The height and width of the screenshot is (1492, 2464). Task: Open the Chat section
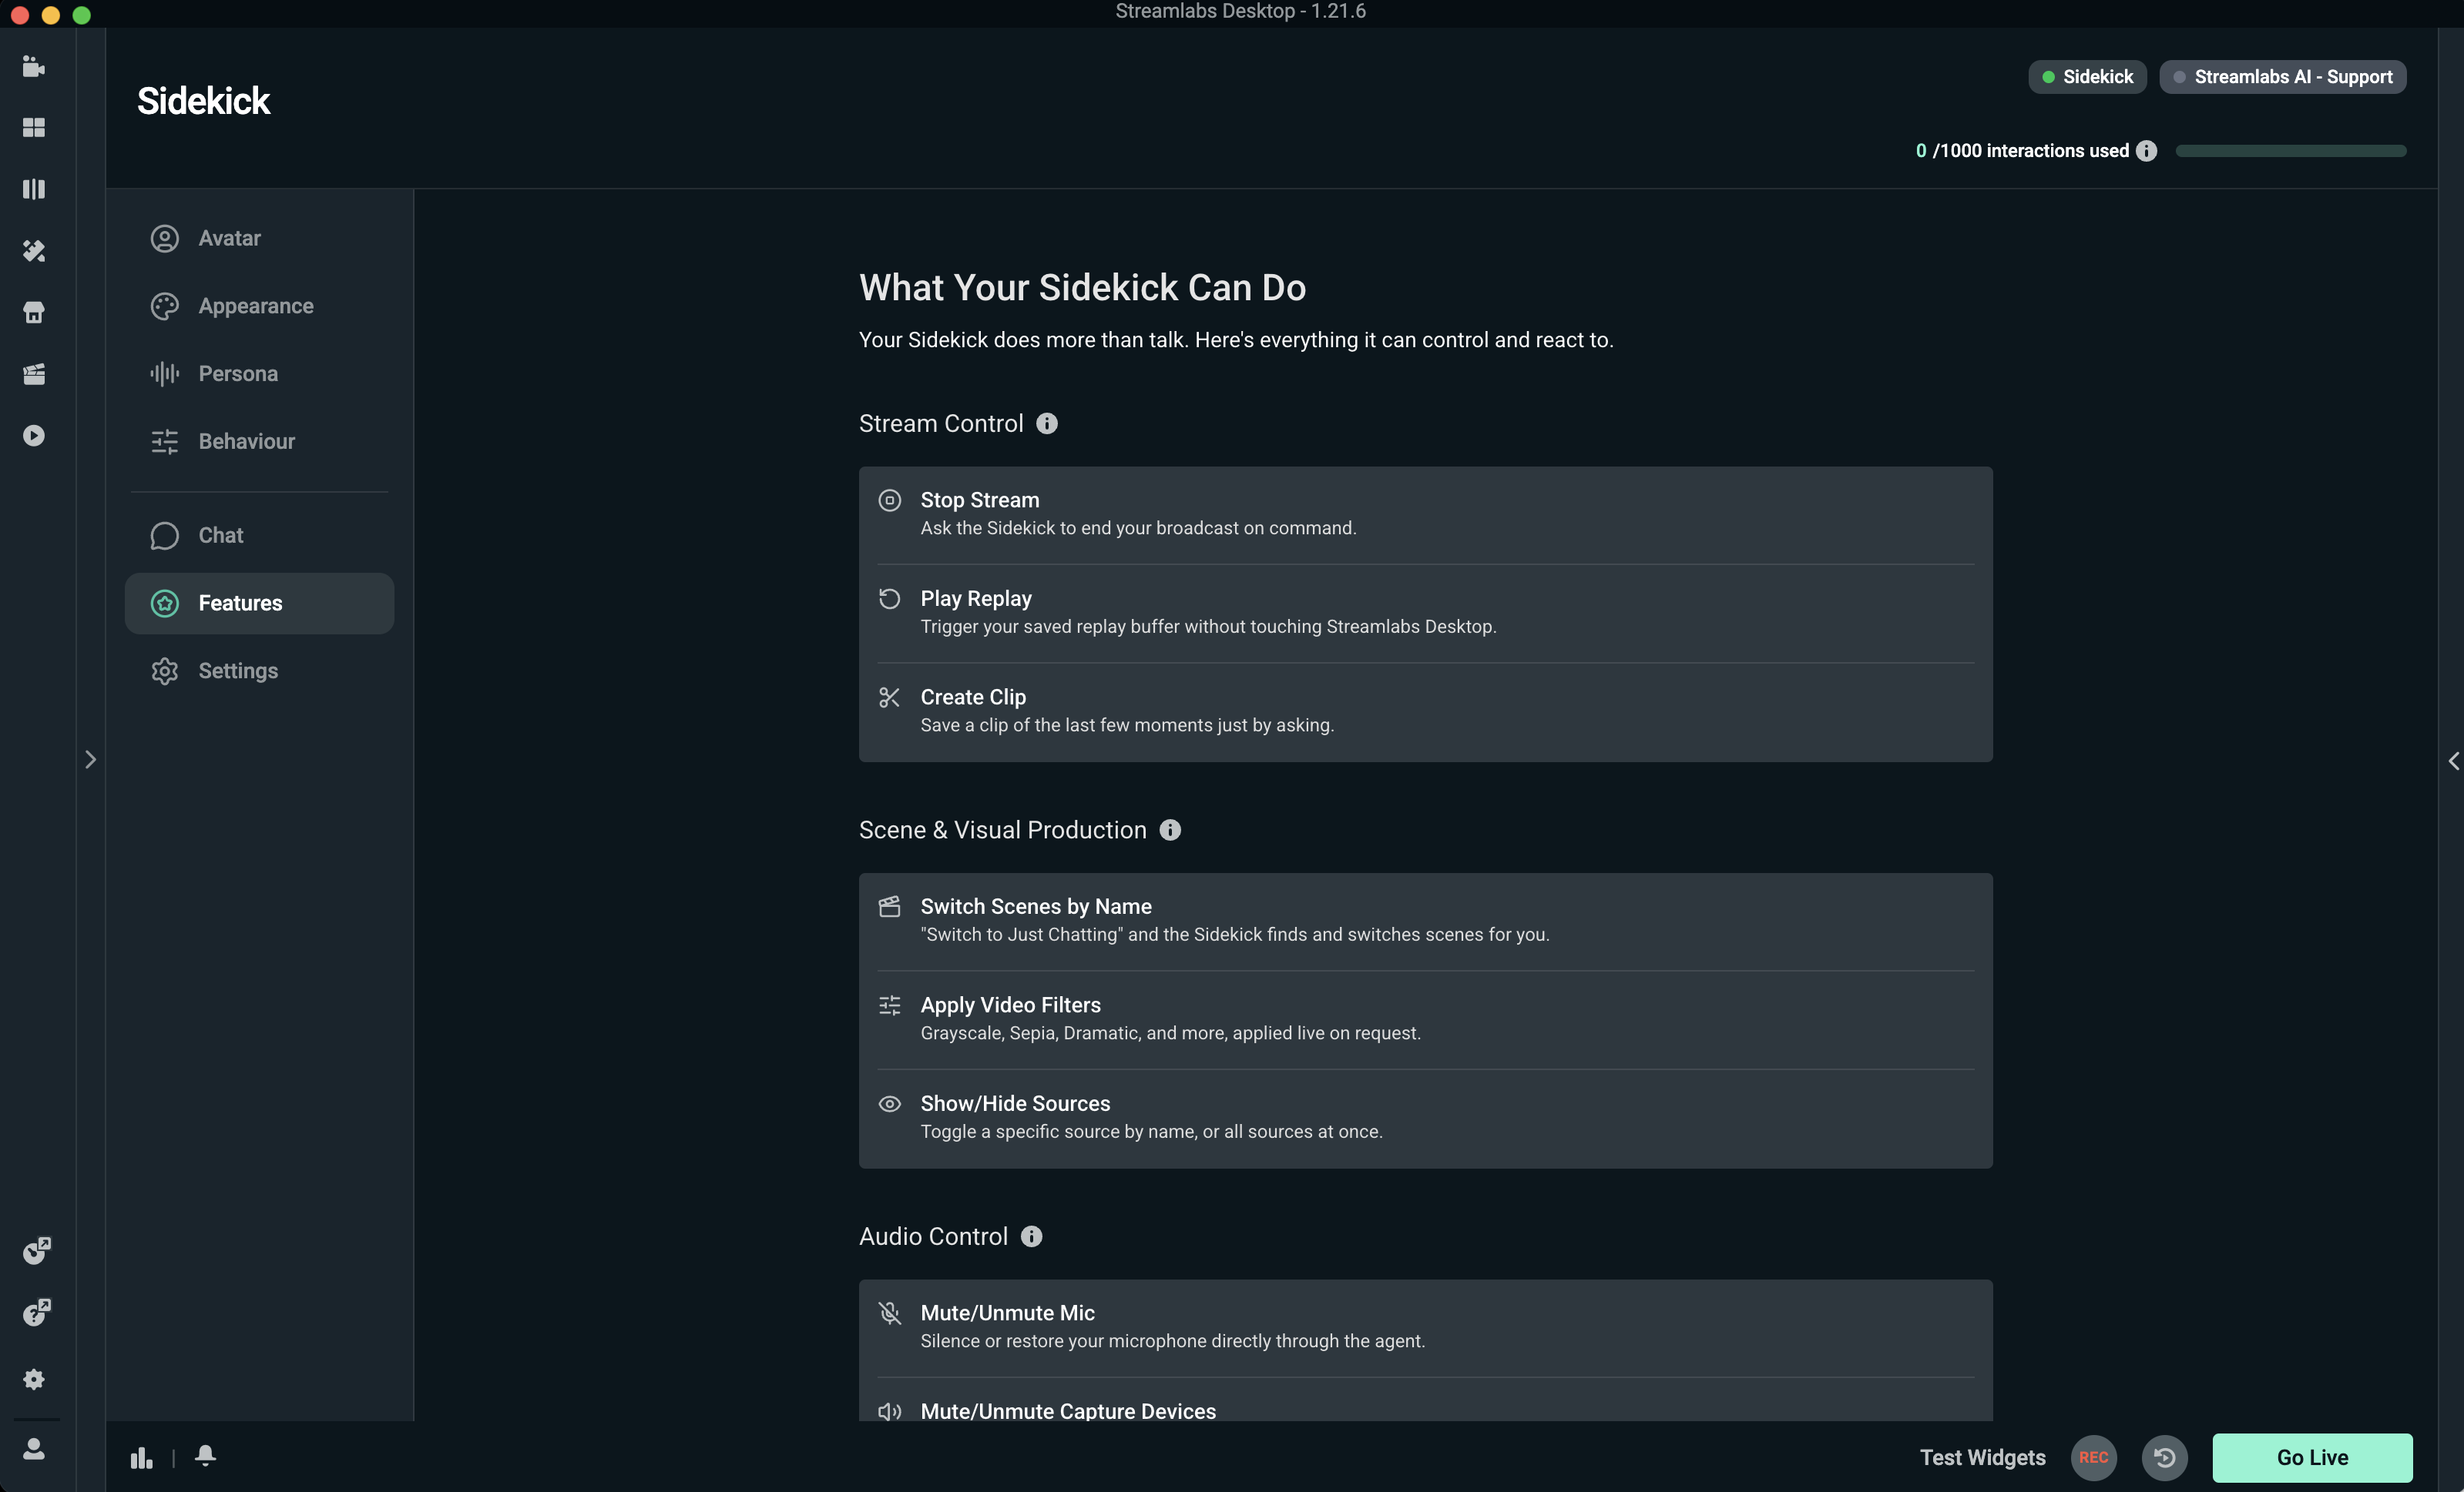click(259, 536)
